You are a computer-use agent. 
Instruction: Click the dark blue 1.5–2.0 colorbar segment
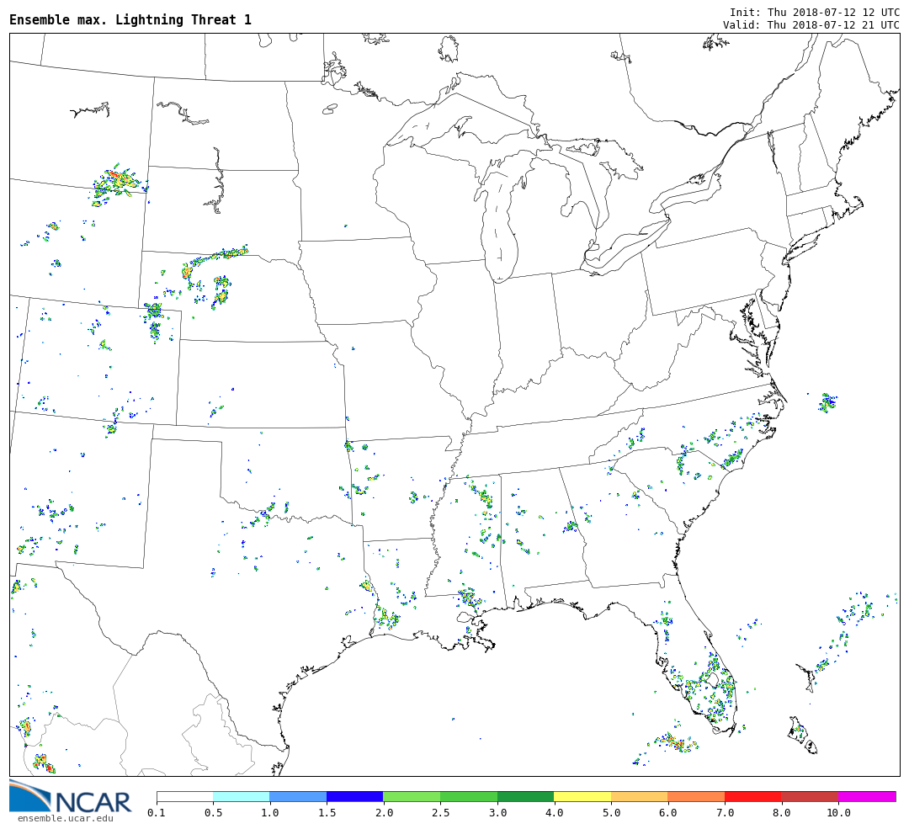(x=355, y=796)
